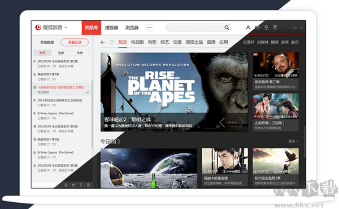Open the 搜狐出品 category
The height and width of the screenshot is (209, 339).
pos(194,42)
